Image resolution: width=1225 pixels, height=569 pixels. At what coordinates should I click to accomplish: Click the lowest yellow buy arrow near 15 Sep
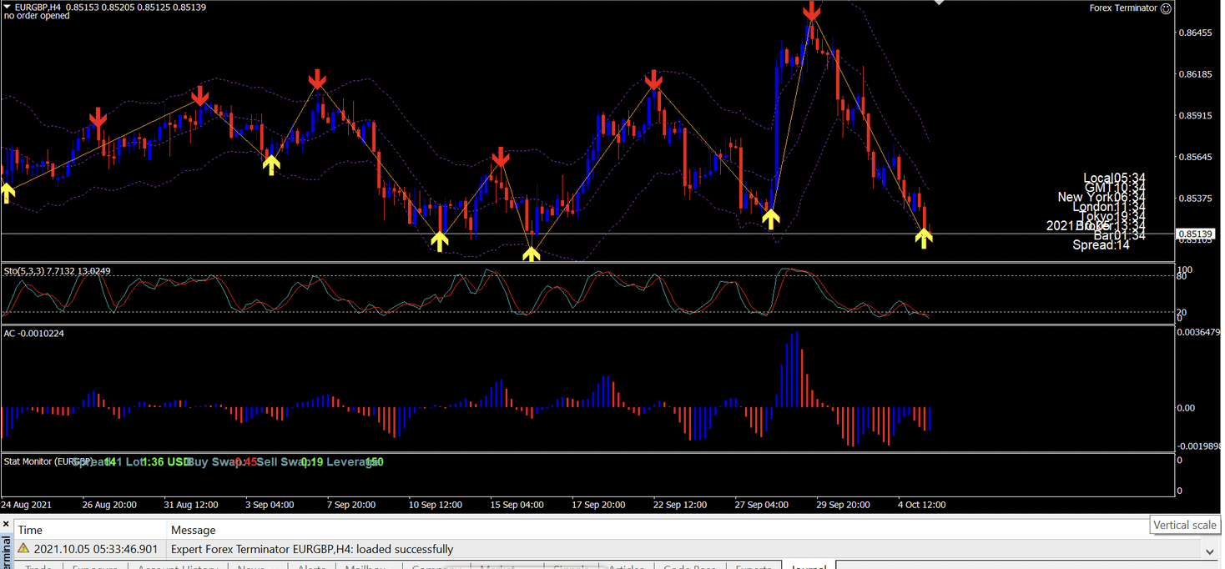531,252
